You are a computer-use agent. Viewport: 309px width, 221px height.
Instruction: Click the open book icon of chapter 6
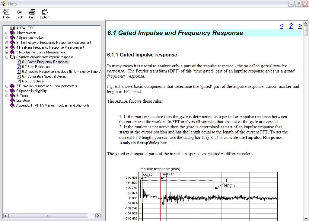12,57
